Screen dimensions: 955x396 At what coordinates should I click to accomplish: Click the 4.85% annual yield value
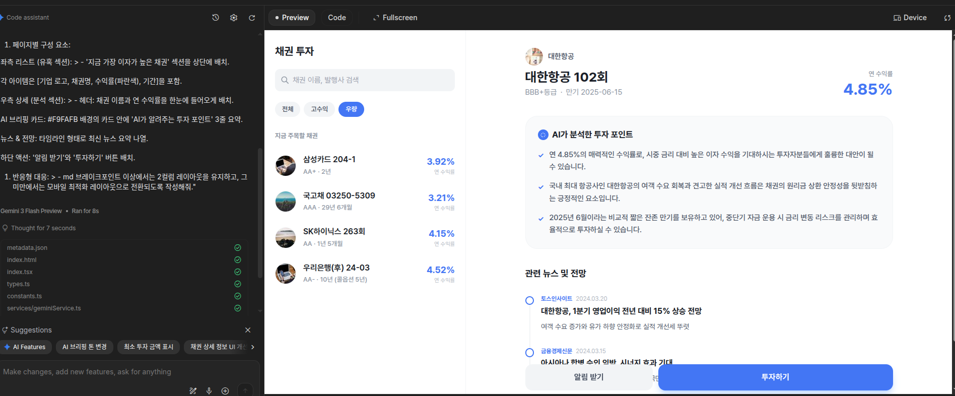pyautogui.click(x=868, y=90)
